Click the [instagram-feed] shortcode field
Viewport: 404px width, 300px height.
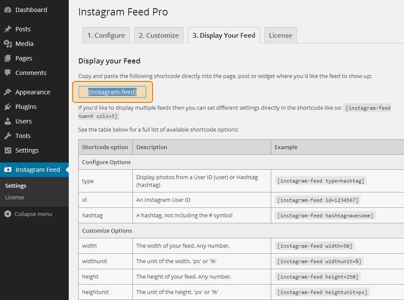pyautogui.click(x=112, y=92)
